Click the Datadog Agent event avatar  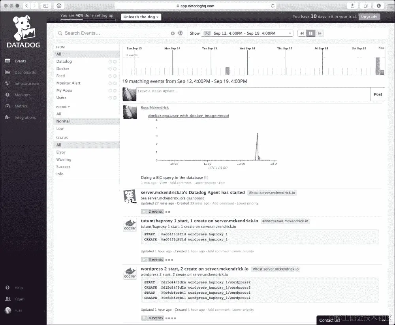[130, 197]
